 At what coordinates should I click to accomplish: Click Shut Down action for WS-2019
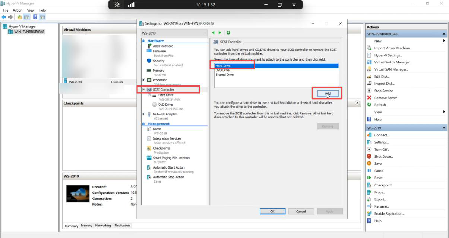pyautogui.click(x=383, y=157)
